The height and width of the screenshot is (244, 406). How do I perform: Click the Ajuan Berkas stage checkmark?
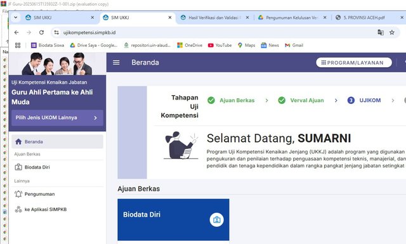[x=211, y=100]
